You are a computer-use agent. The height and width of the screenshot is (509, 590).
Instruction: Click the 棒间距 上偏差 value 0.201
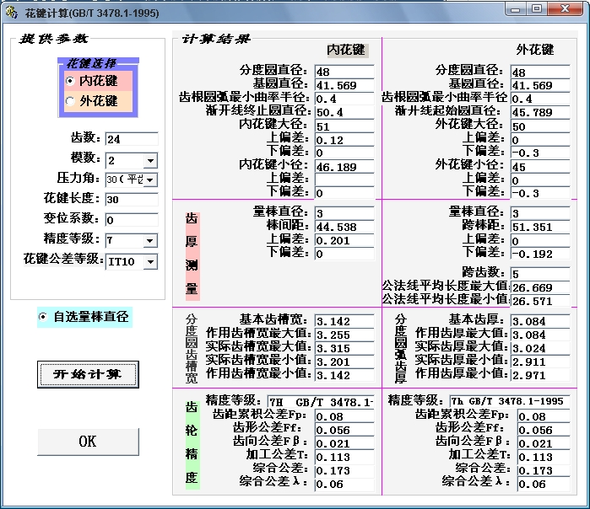coord(344,240)
